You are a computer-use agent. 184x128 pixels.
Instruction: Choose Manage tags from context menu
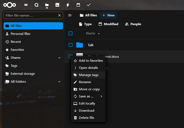tap(88, 75)
